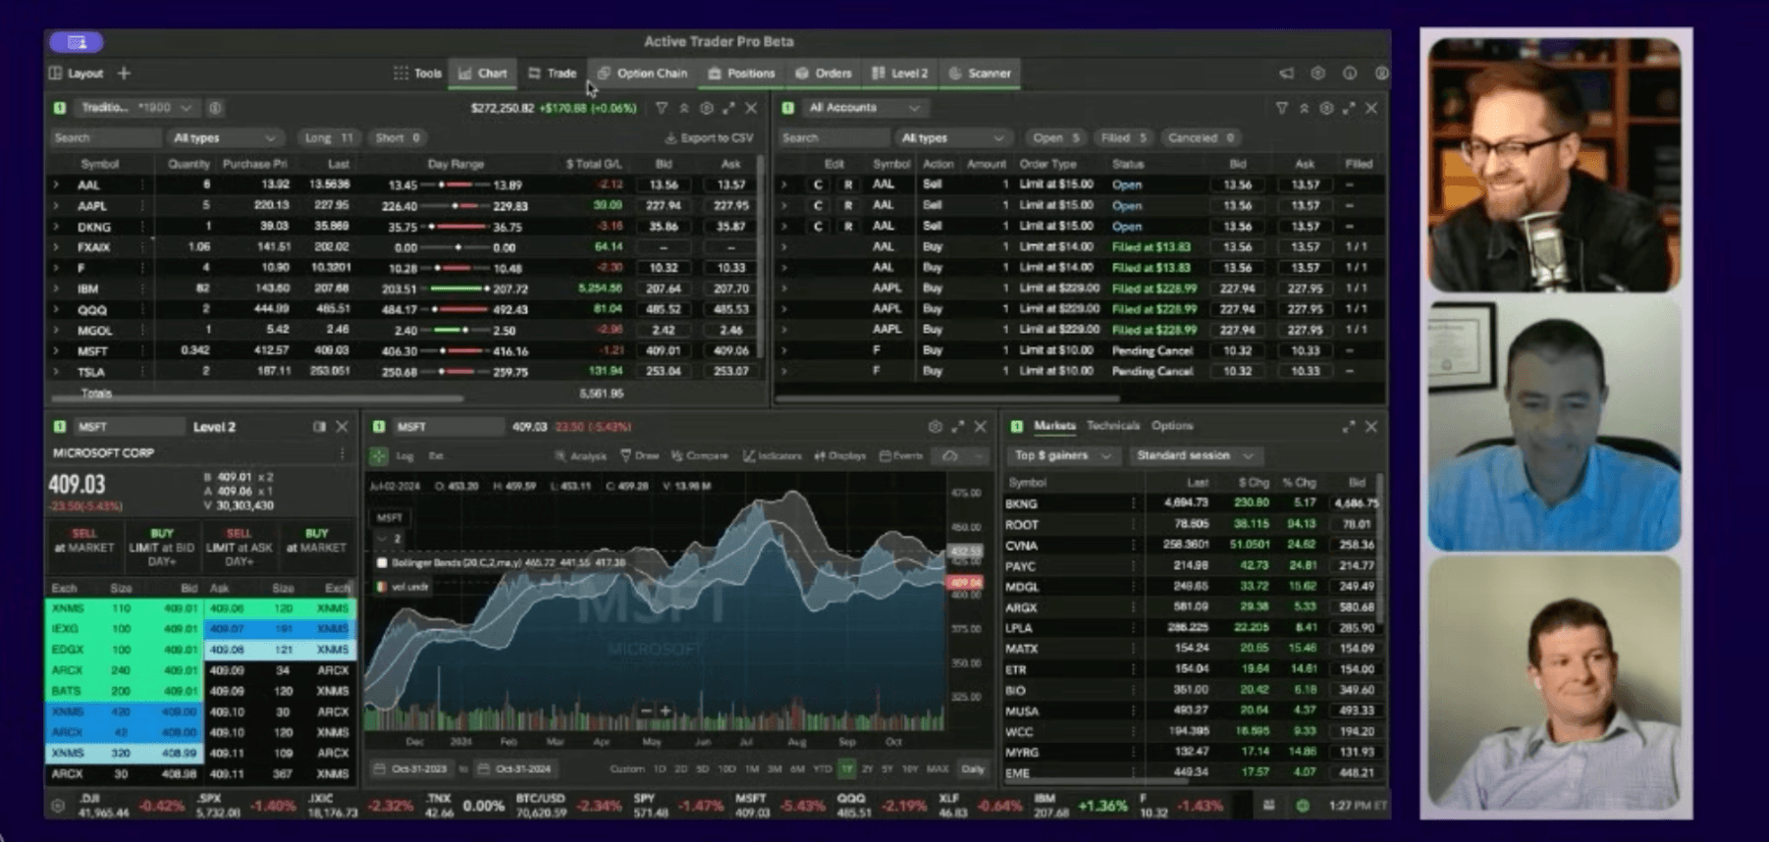Toggle vol undr indicator visibility
This screenshot has height=842, width=1769.
point(382,587)
